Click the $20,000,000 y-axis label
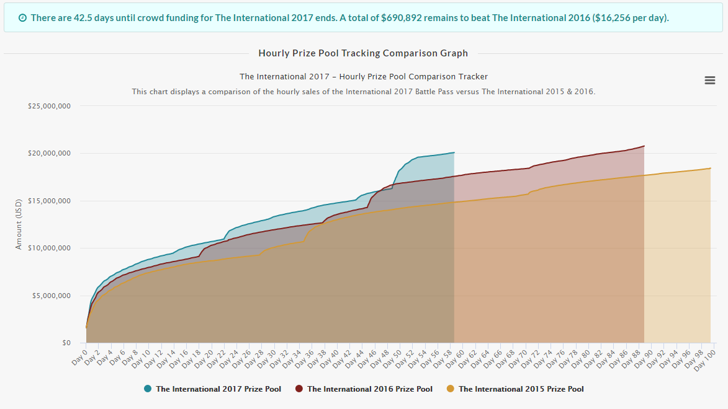728x409 pixels. click(49, 154)
